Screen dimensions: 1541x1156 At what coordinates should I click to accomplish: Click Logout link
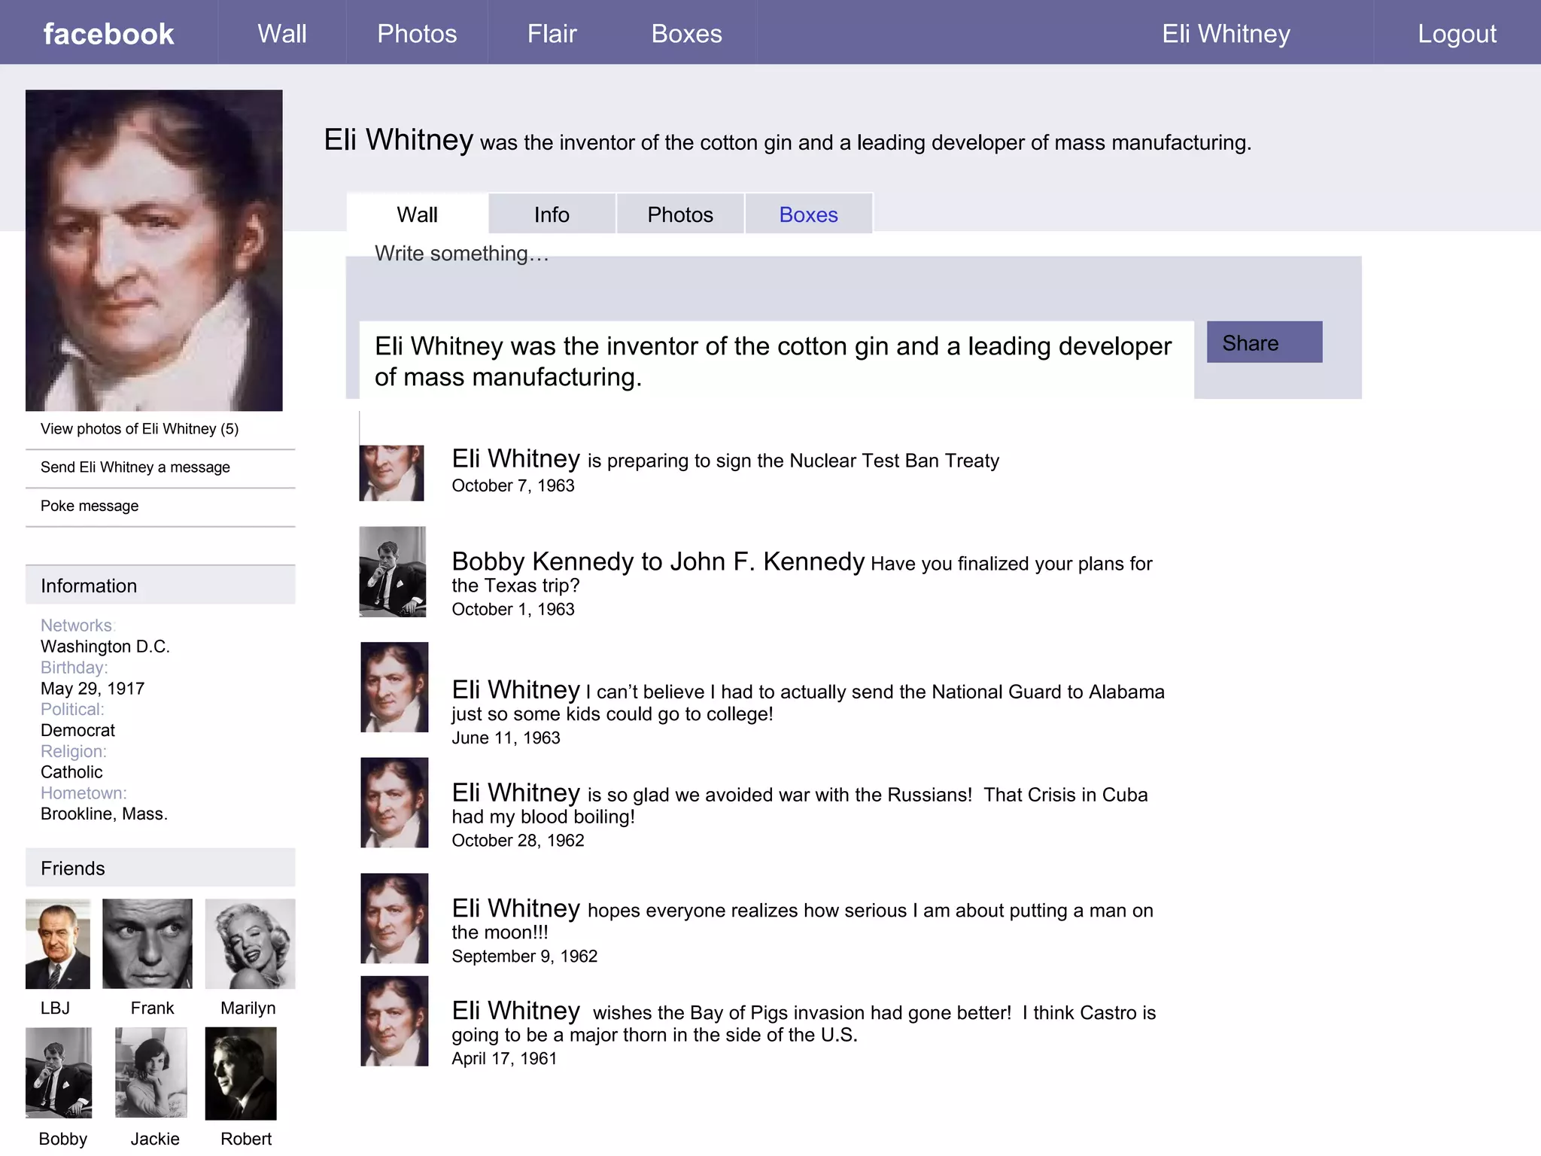[1457, 34]
